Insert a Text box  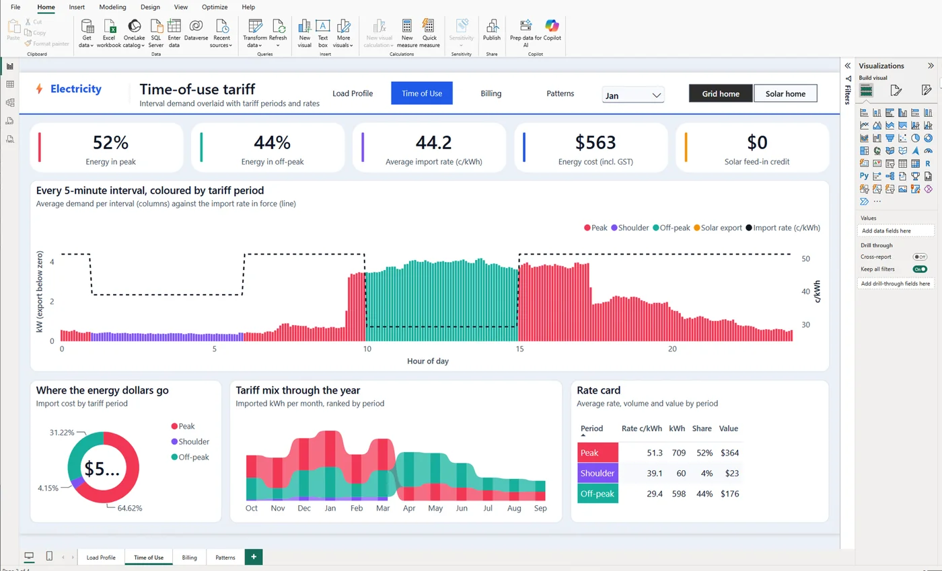[x=323, y=33]
